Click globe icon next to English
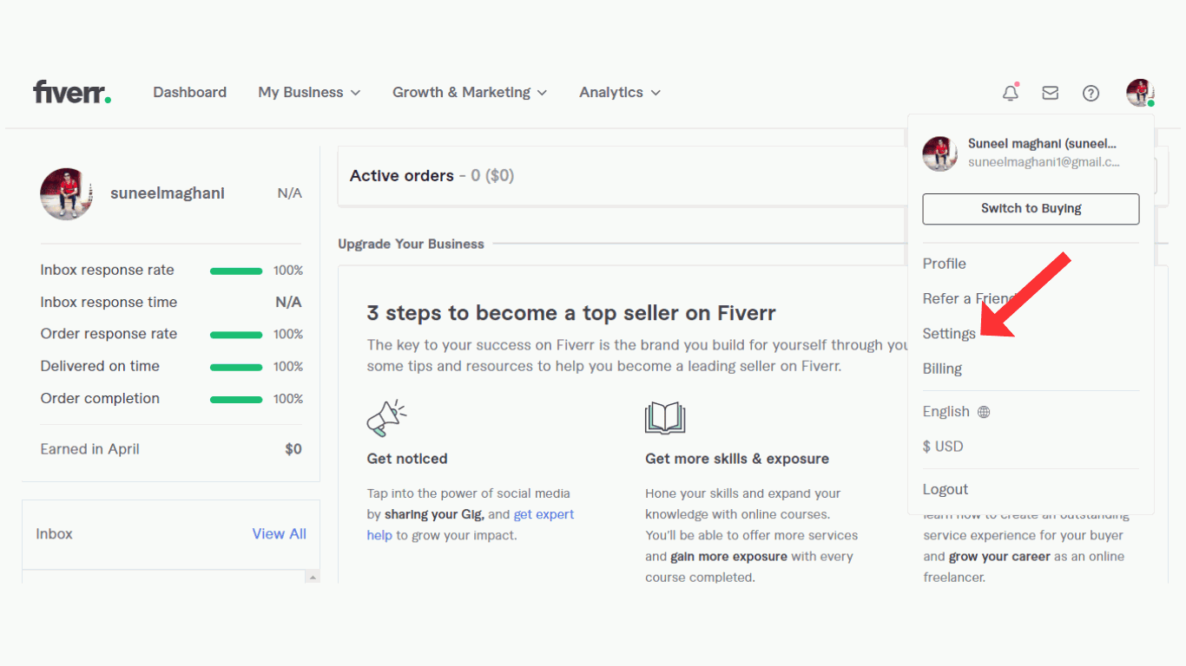This screenshot has width=1186, height=666. click(984, 412)
